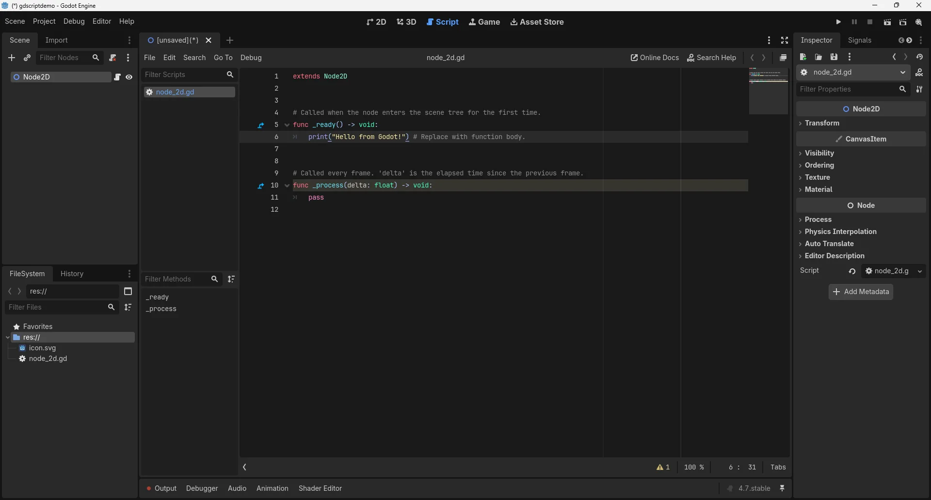Open the Scene menu

[15, 21]
